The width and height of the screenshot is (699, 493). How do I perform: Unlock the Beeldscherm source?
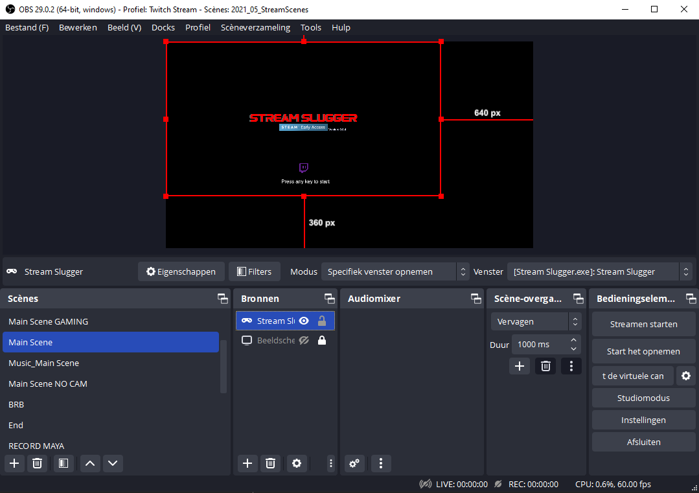tap(322, 340)
